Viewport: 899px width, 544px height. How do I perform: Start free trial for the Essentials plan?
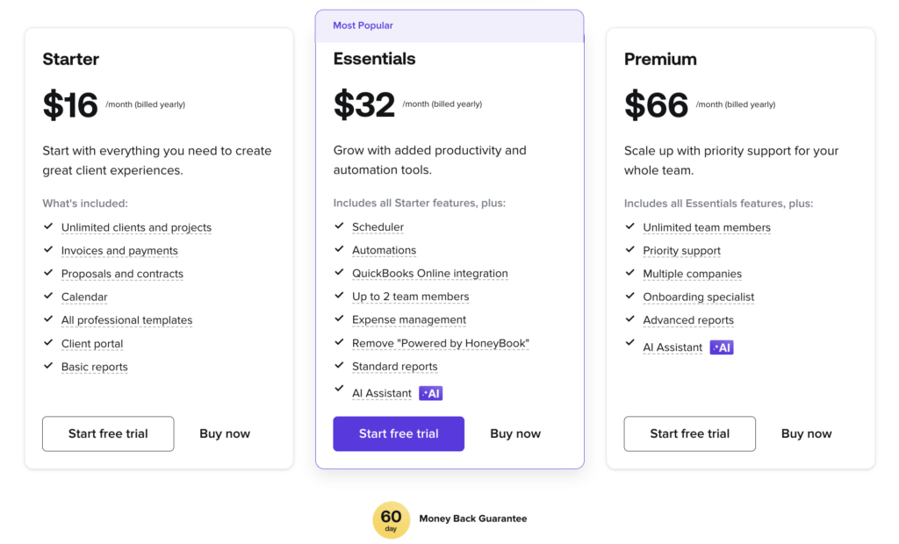(x=399, y=433)
